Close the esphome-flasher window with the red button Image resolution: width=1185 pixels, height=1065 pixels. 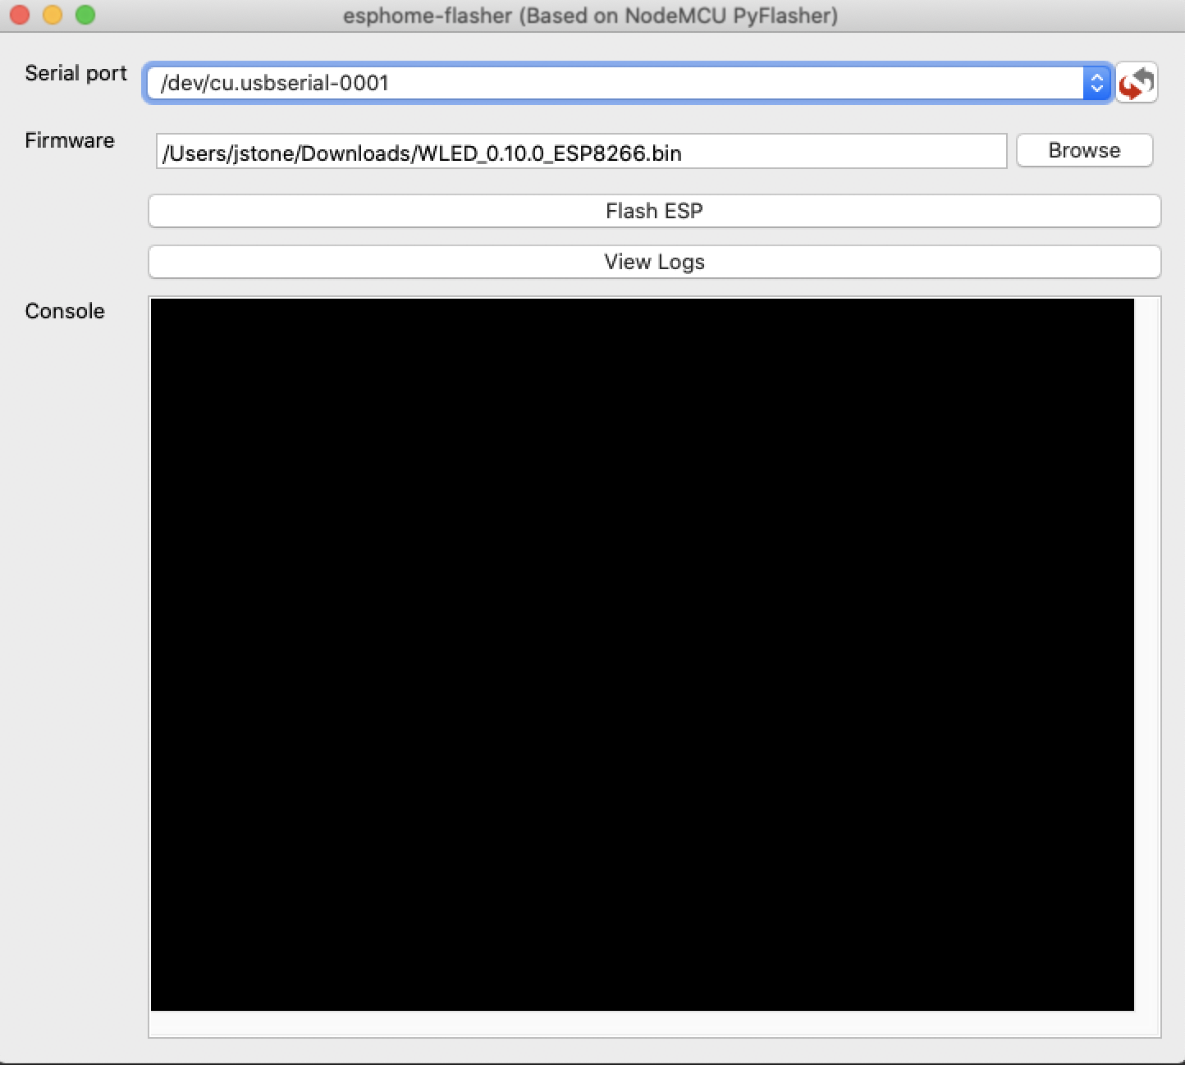pos(20,15)
